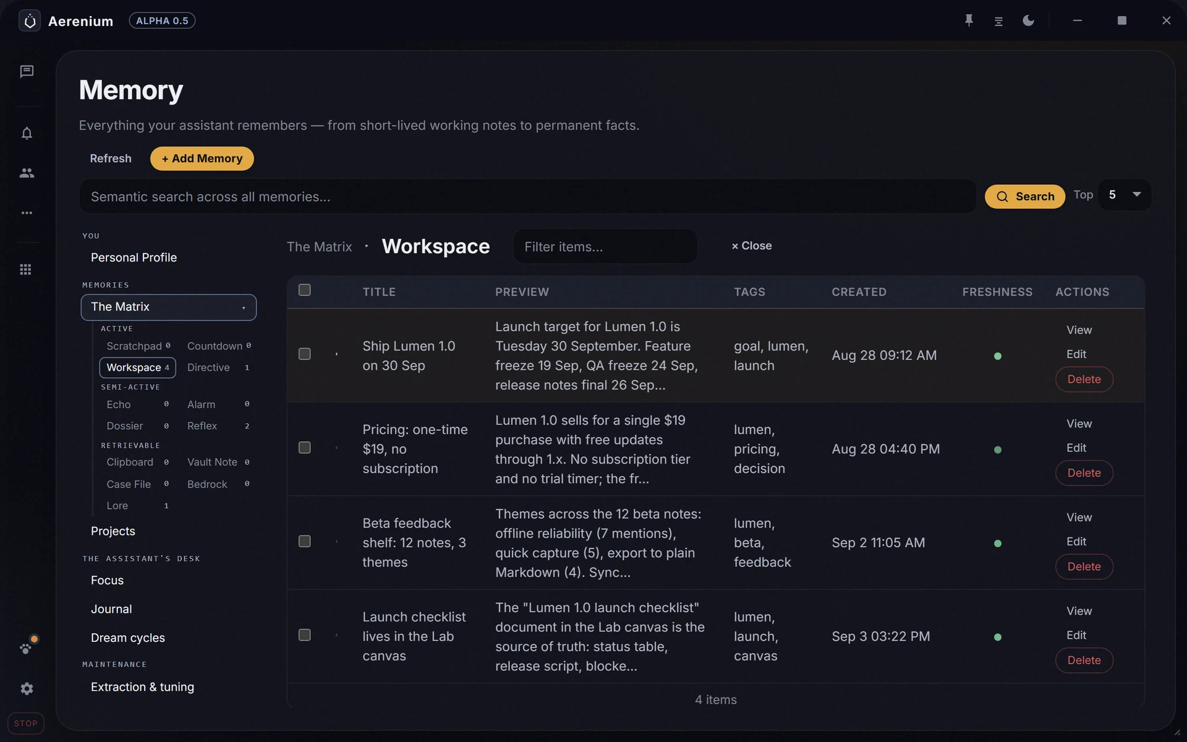Click the Add Memory button

[202, 158]
